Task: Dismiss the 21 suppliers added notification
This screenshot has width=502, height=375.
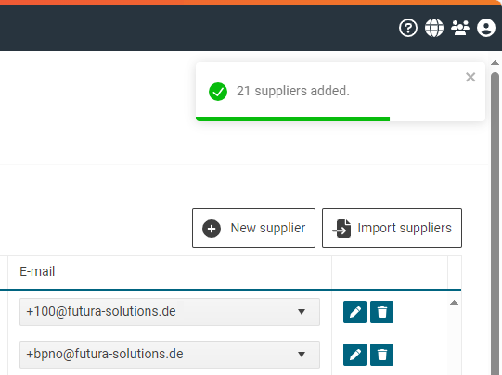Action: (x=470, y=77)
